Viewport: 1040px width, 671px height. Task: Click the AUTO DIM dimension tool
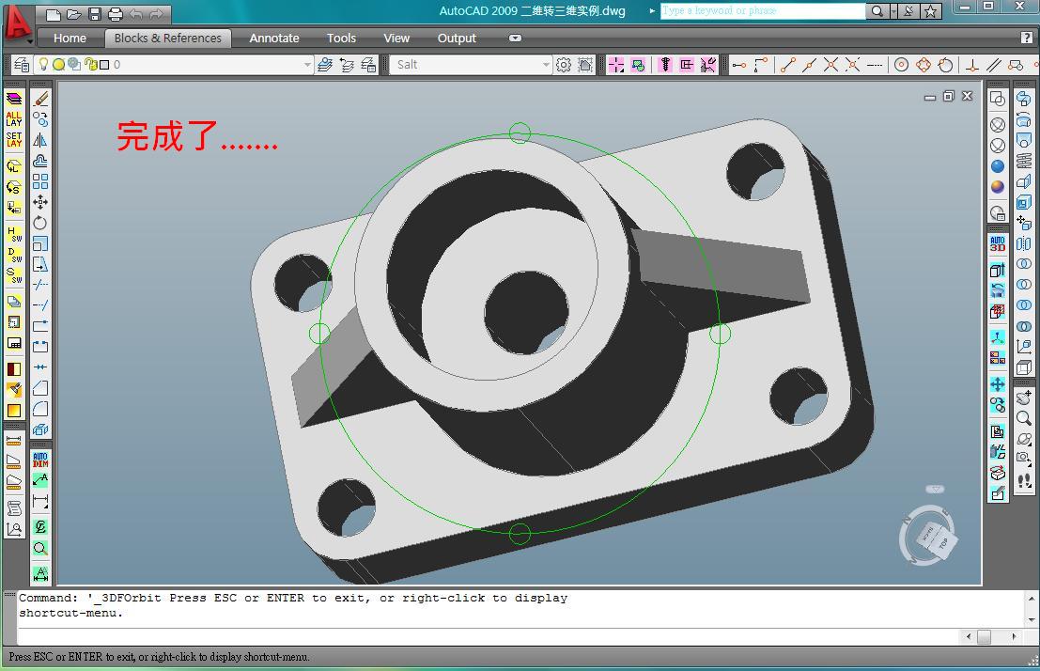coord(40,460)
